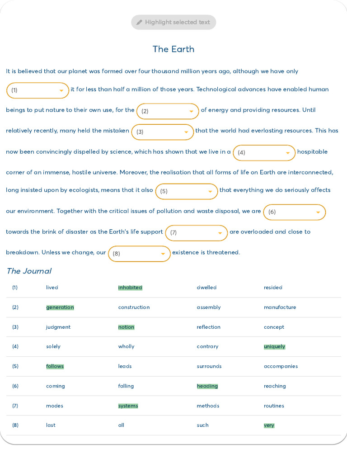
Task: Click the word "modes"
Action: [55, 406]
